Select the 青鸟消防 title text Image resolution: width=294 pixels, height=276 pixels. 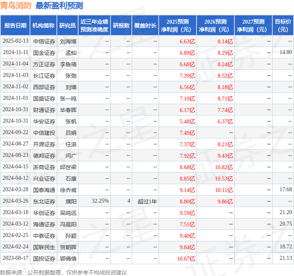[16, 6]
